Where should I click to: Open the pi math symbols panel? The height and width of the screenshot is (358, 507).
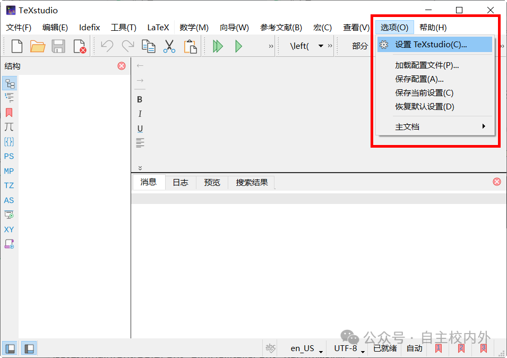point(9,127)
